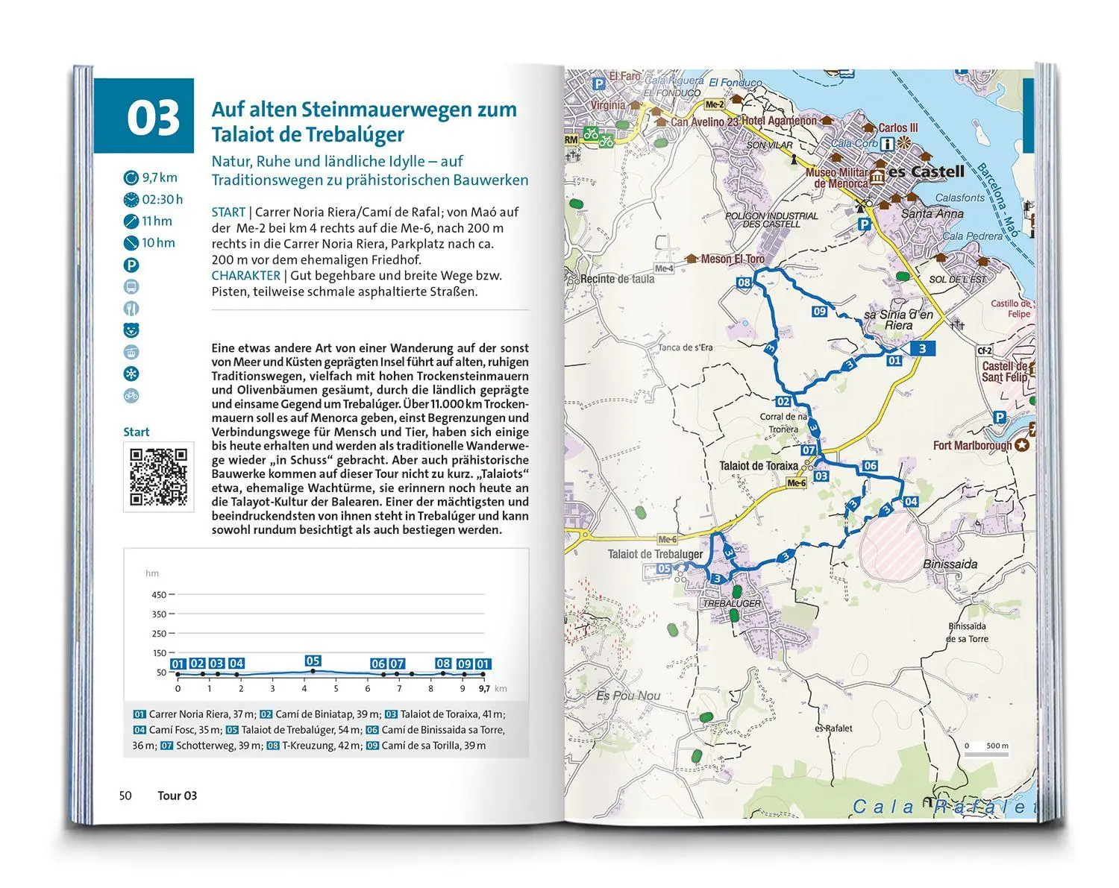Click the house icon left of Meson El Toro

click(x=692, y=259)
